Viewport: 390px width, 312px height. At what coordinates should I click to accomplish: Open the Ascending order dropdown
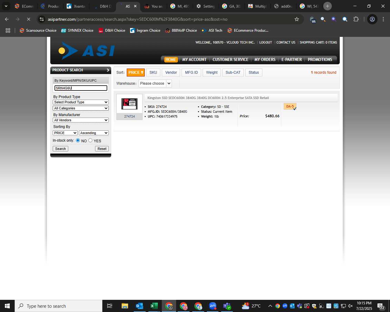tap(94, 133)
